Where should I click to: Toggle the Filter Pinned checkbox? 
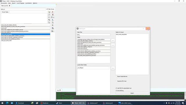(x=47, y=9)
